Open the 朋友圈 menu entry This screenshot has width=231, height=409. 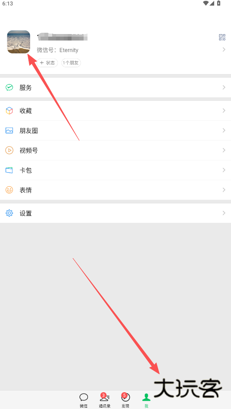point(115,131)
